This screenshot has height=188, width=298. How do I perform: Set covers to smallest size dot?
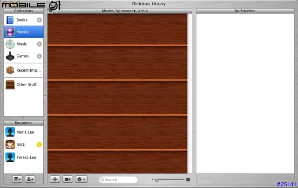pyautogui.click(x=152, y=180)
